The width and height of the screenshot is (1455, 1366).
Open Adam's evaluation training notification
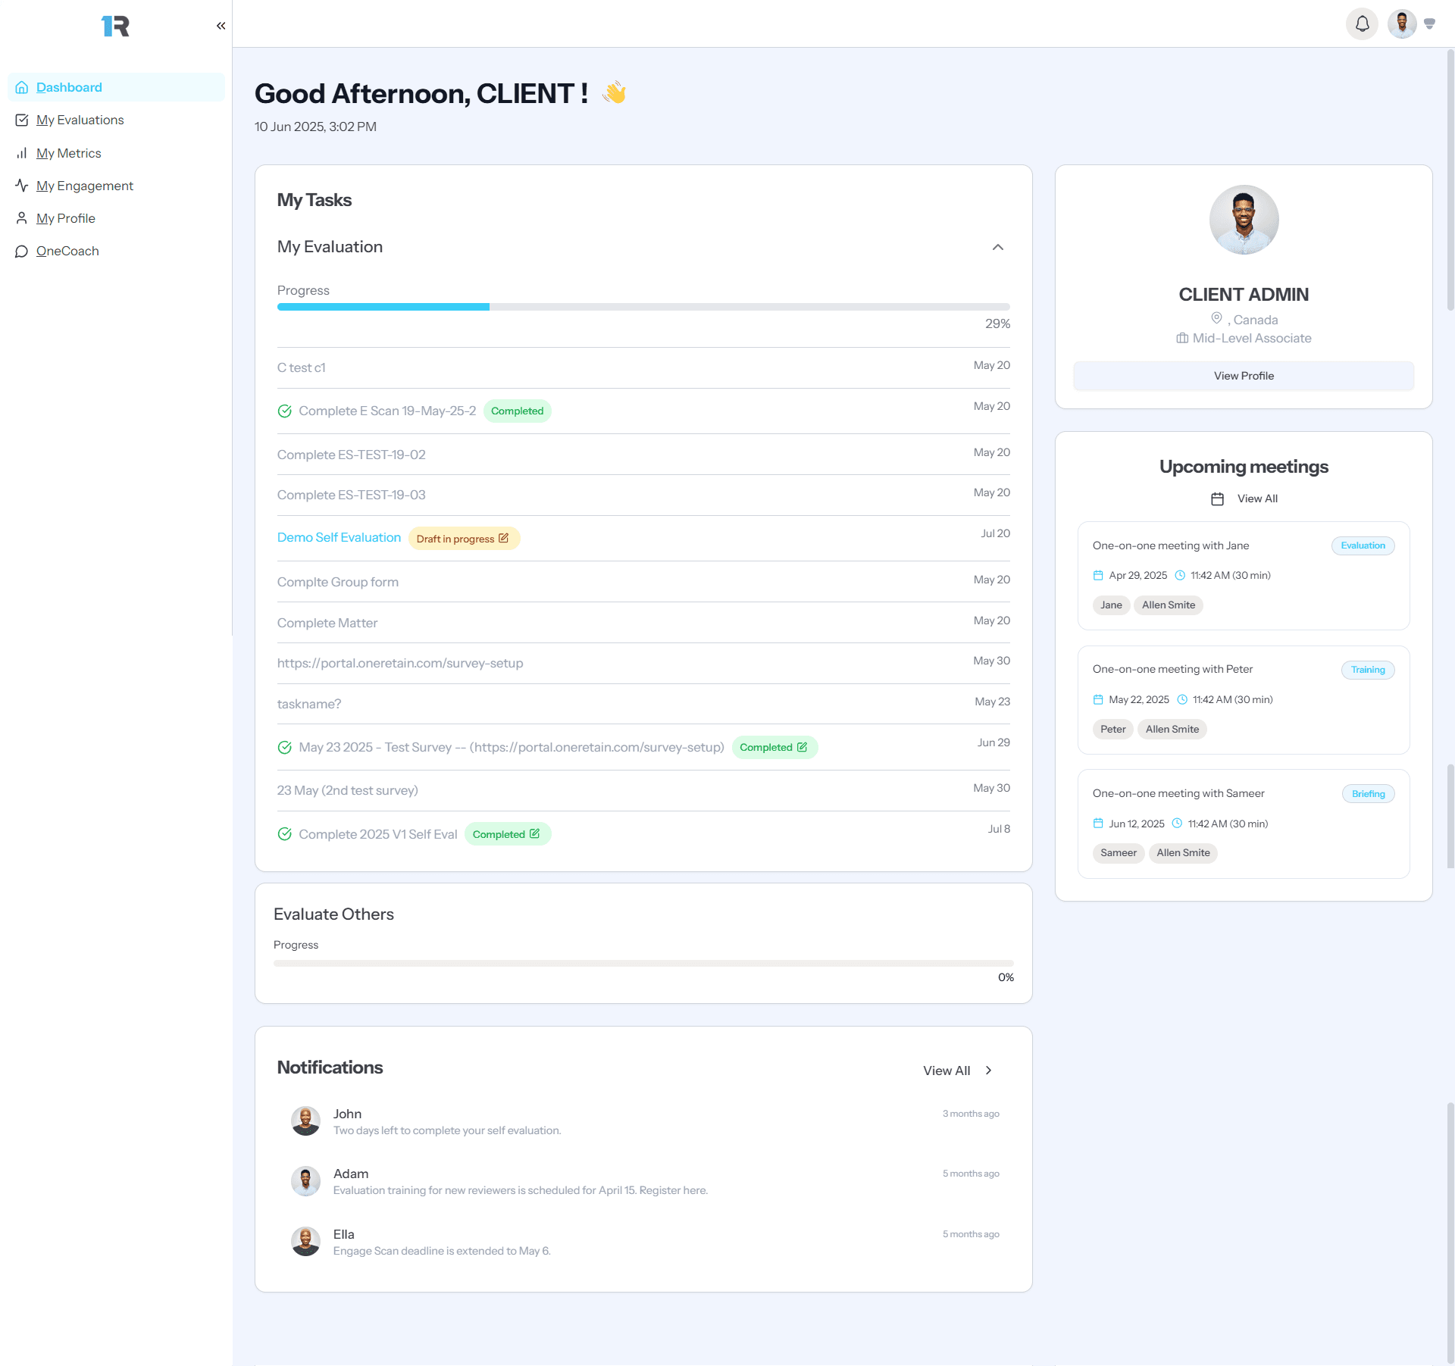point(645,1182)
